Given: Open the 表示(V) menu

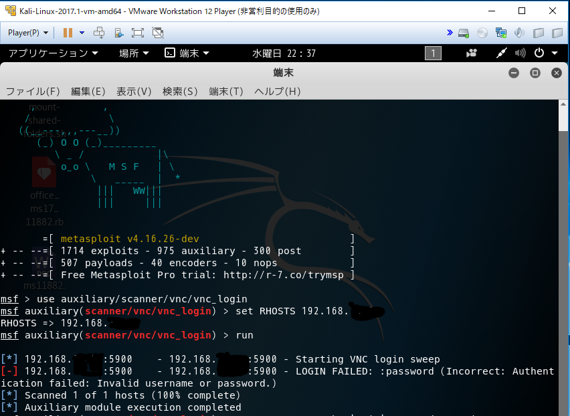Looking at the screenshot, I should tap(134, 91).
